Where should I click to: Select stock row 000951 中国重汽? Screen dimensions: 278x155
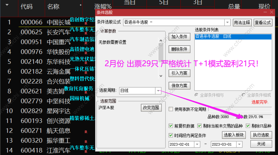(48, 42)
